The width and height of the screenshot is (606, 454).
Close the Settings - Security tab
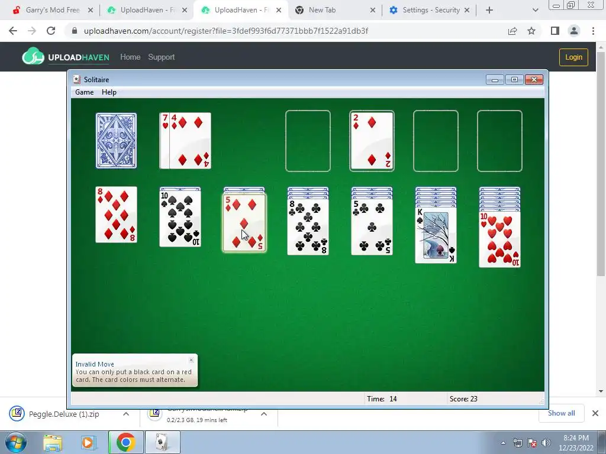[467, 11]
